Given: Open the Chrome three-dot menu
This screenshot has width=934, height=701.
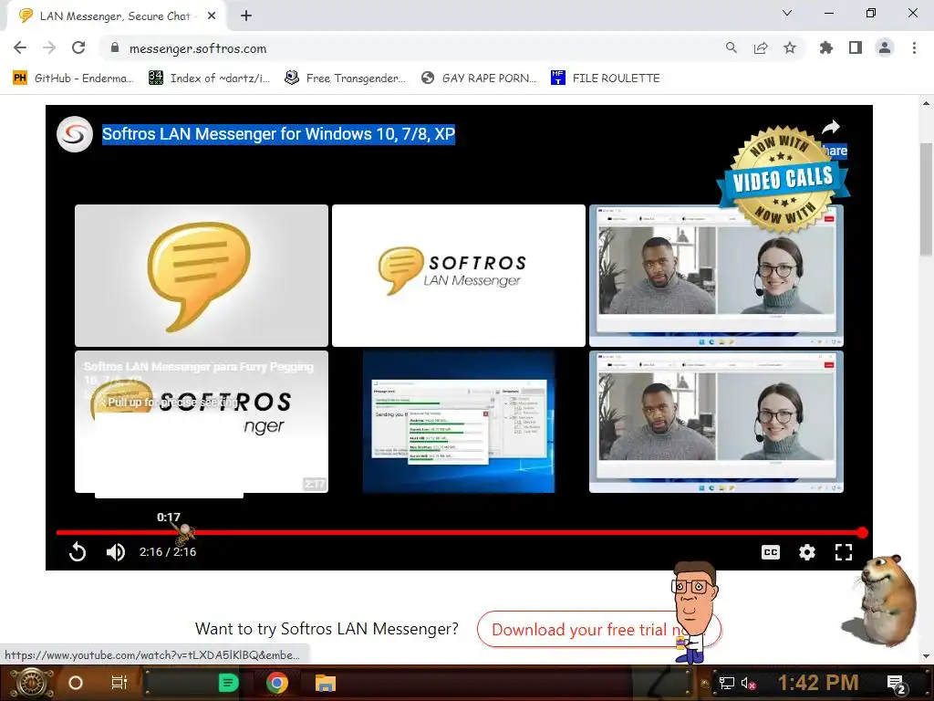Looking at the screenshot, I should click(914, 48).
